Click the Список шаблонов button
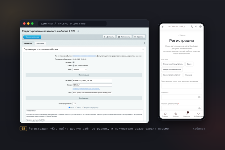This screenshot has width=225, height=150. click(32, 37)
